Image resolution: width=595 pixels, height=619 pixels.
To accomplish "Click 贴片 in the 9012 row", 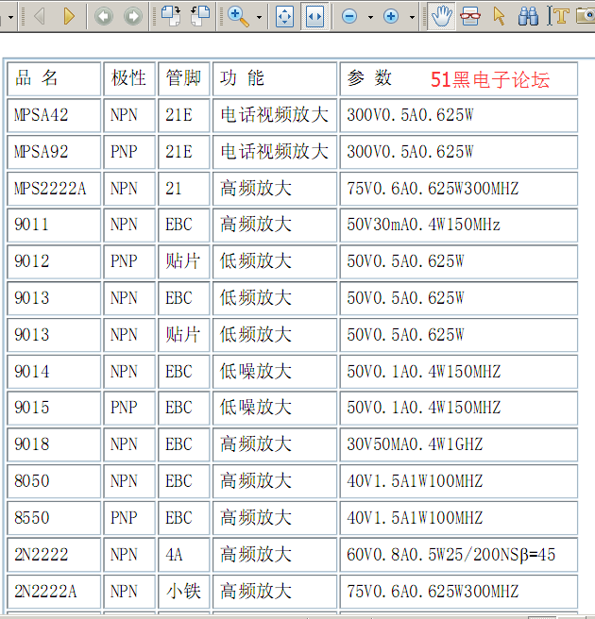I will pos(182,261).
